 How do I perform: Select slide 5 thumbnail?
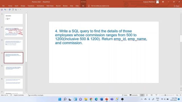point(14,71)
